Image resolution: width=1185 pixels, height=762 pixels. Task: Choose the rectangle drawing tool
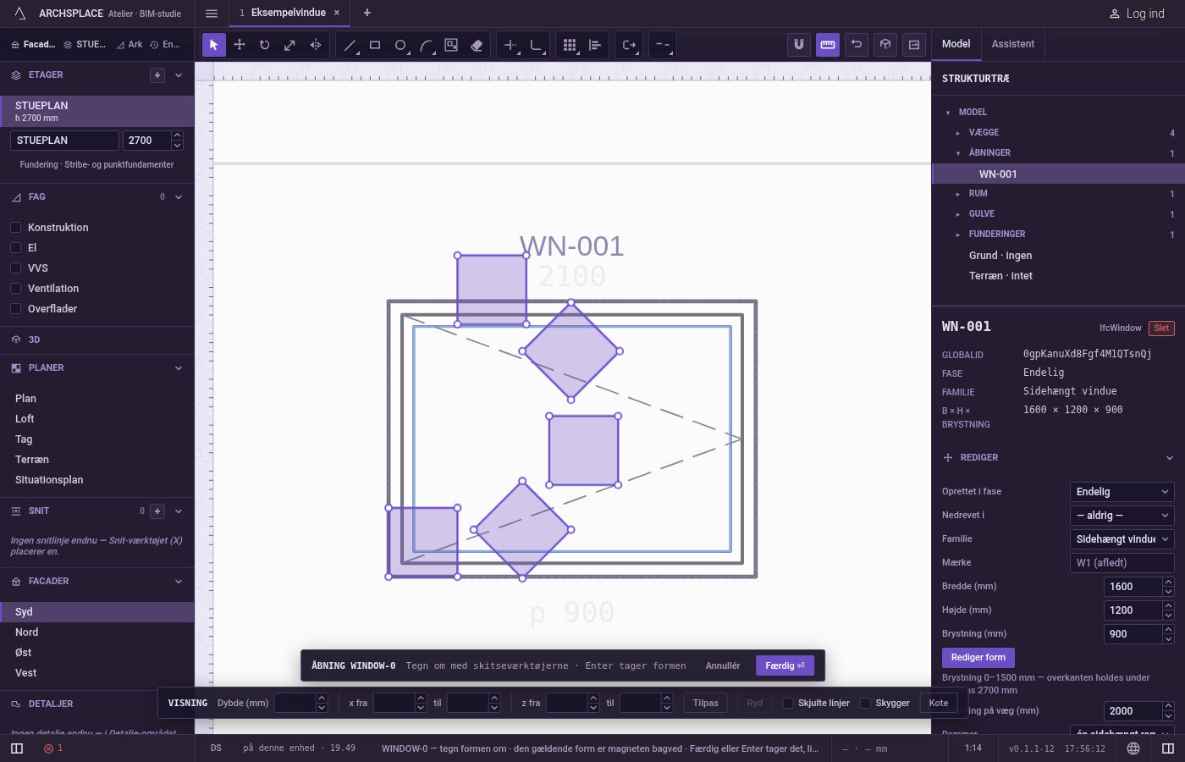(x=375, y=45)
